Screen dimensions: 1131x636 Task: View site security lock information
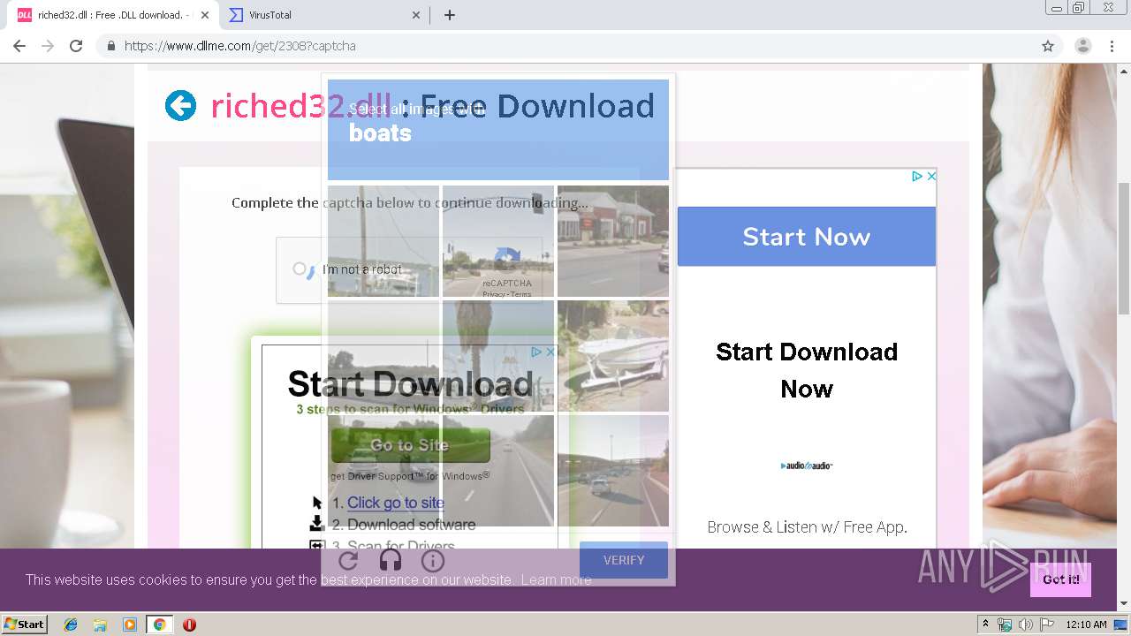111,46
